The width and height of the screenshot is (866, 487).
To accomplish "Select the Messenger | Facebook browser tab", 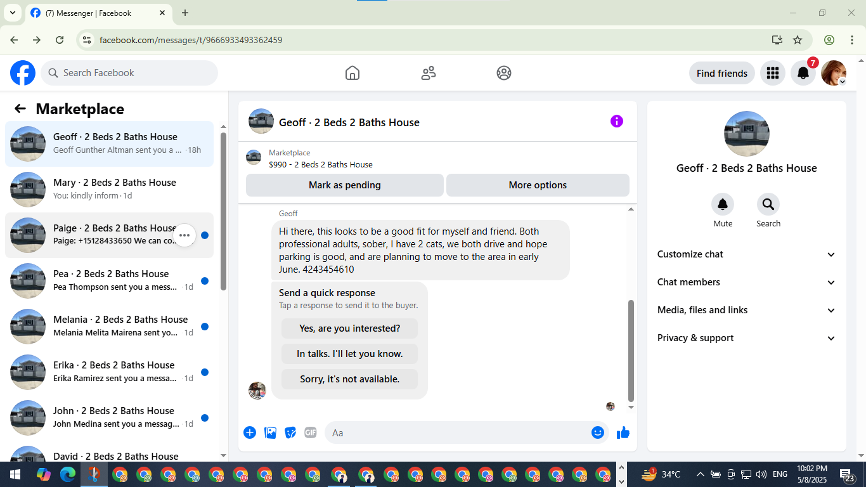I will click(98, 13).
